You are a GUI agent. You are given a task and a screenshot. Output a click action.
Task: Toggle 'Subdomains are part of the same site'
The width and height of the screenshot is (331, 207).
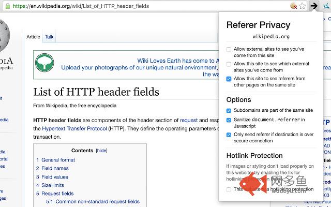(x=229, y=111)
